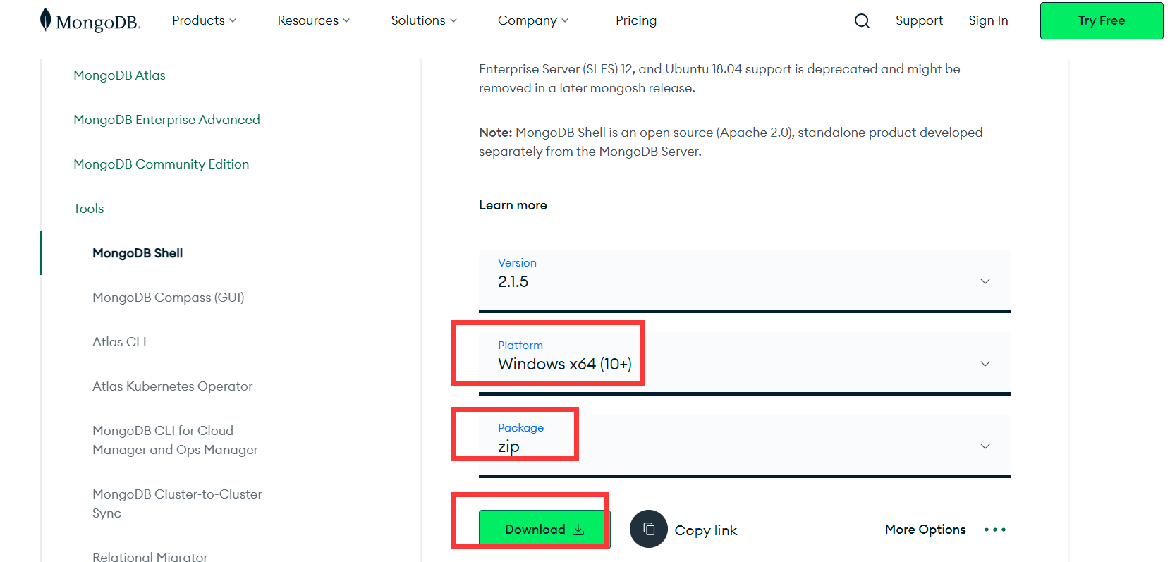Select Atlas Kubernetes Operator item
Image resolution: width=1170 pixels, height=562 pixels.
pyautogui.click(x=172, y=386)
